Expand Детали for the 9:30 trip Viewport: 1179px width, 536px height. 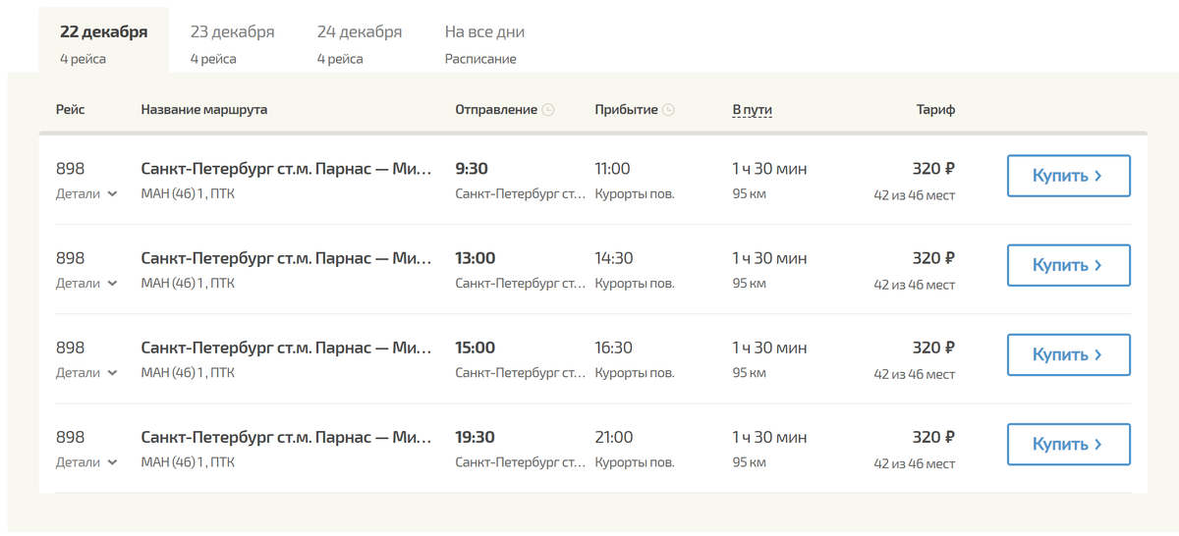click(x=86, y=193)
